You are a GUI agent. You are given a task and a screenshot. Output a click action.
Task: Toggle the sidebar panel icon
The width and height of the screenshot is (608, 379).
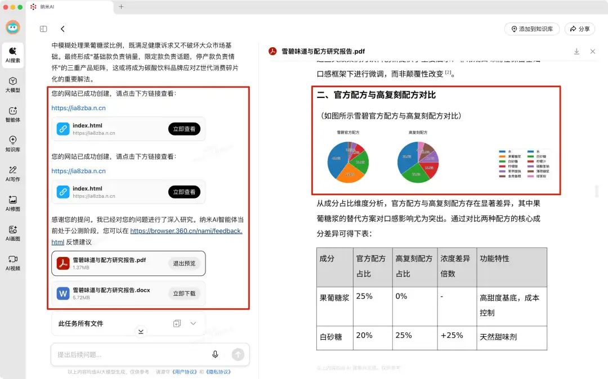pos(43,29)
